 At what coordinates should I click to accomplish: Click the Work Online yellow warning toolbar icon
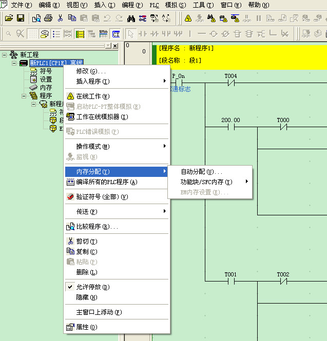coord(188,18)
